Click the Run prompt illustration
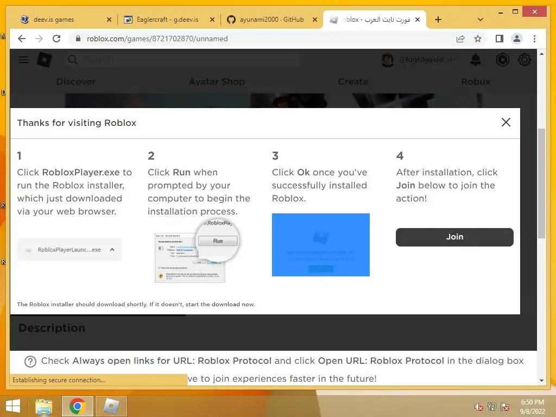The width and height of the screenshot is (556, 417). click(x=197, y=251)
